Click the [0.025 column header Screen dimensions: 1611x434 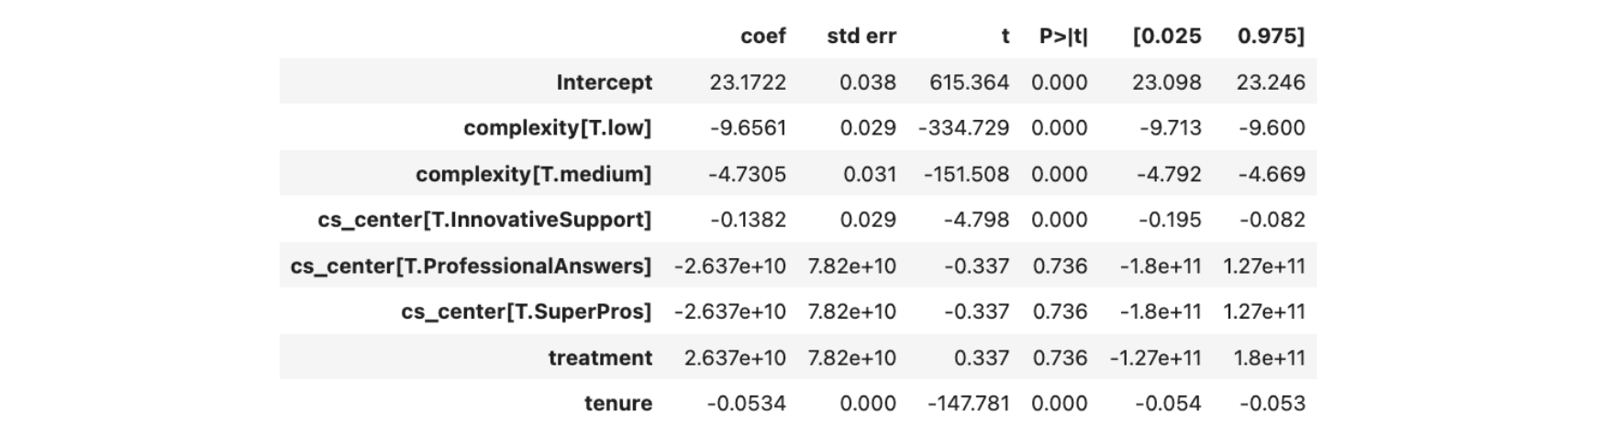coord(1166,36)
